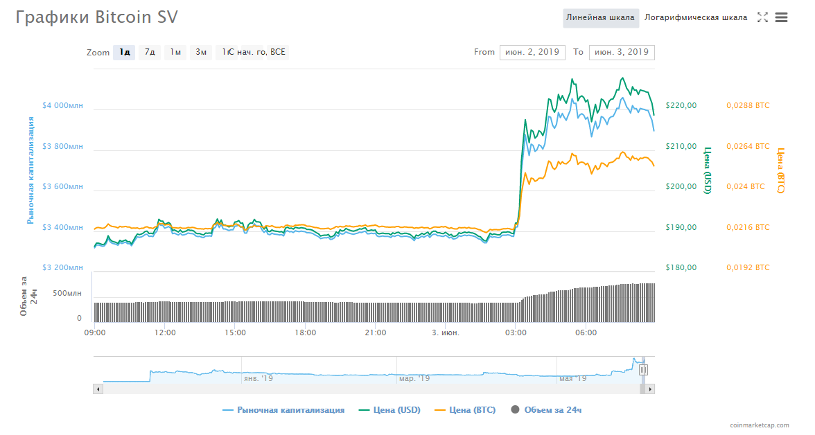815x435 pixels.
Task: Click the $190,00 price axis label
Action: tap(681, 227)
